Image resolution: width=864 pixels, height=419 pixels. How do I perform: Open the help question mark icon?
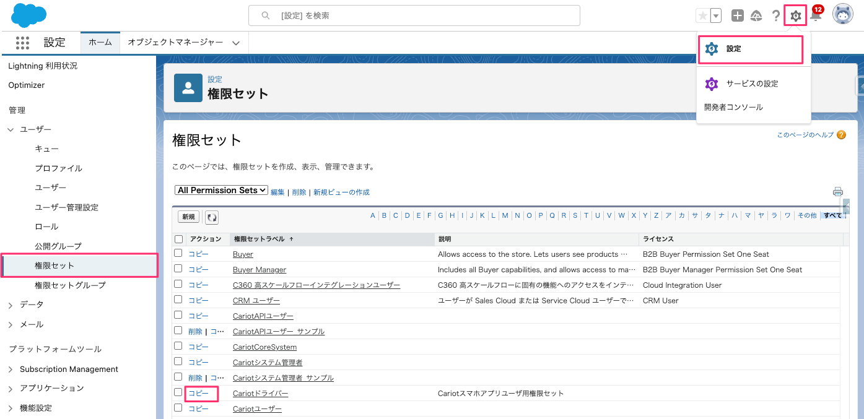click(775, 16)
